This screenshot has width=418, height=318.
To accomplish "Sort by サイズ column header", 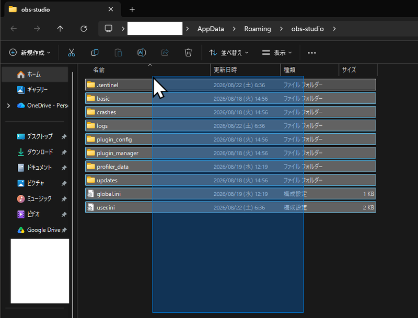I will (x=358, y=70).
